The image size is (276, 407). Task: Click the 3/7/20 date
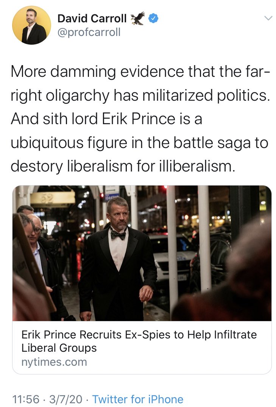click(x=66, y=399)
